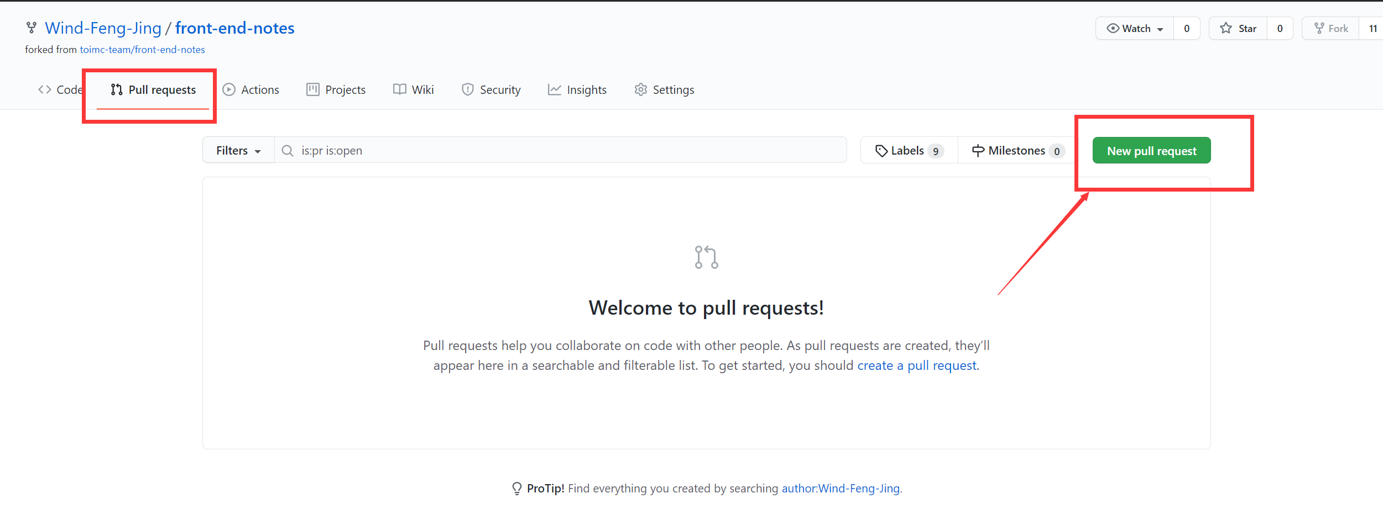
Task: Open the toimc-team/front-end-notes source repo link
Action: coord(142,50)
